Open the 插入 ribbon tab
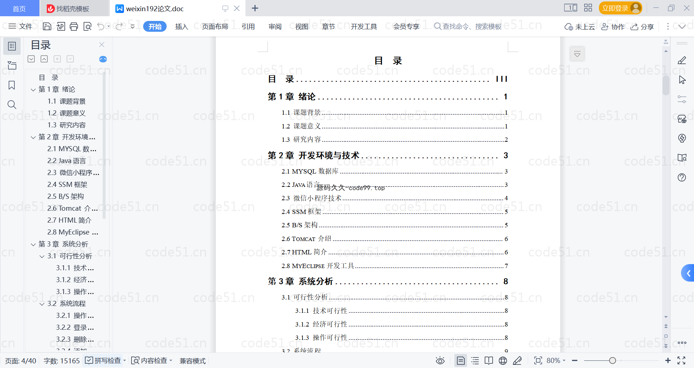Viewport: 694px width, 368px height. tap(181, 26)
